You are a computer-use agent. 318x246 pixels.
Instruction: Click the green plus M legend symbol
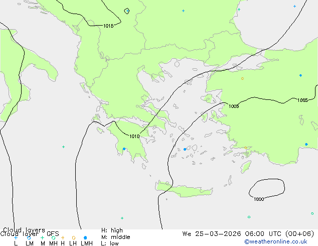(42, 237)
